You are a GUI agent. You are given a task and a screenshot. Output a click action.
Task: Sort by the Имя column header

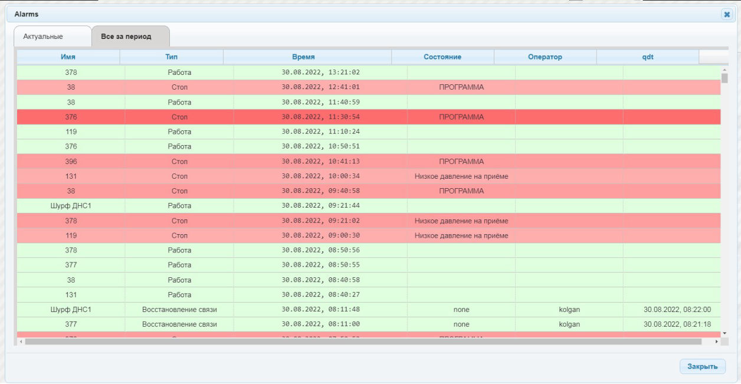(68, 57)
